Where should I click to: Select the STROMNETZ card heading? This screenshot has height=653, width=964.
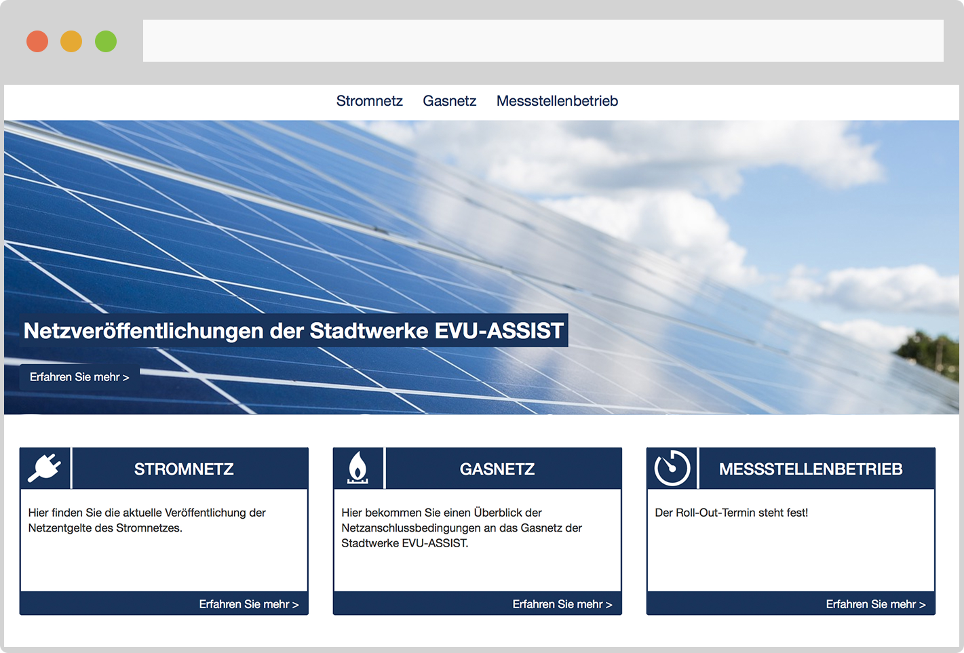(x=184, y=469)
